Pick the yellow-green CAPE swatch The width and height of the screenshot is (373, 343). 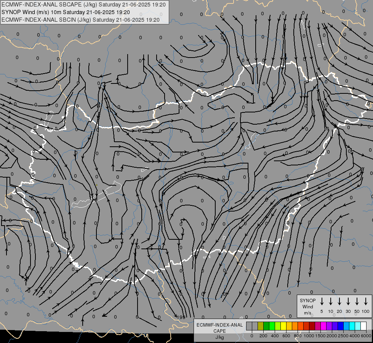coord(278,326)
